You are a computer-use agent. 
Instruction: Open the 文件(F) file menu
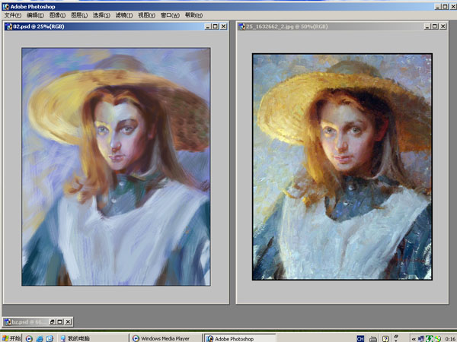[x=13, y=15]
